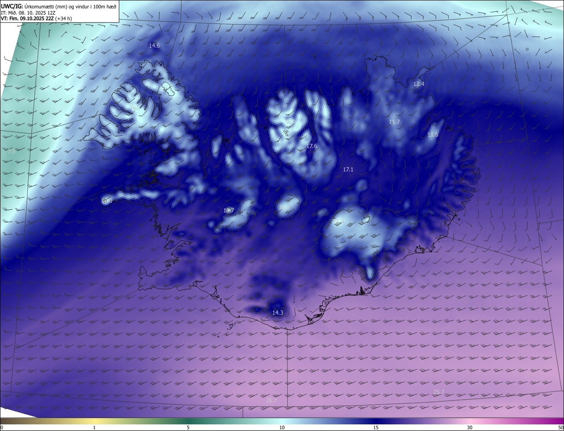Click the legend tick label '10'
The height and width of the screenshot is (431, 564).
(x=282, y=427)
